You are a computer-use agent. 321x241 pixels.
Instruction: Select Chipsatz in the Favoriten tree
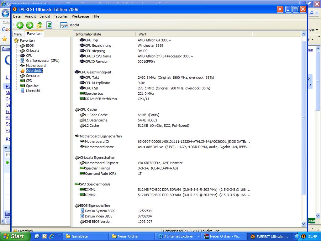[32, 51]
